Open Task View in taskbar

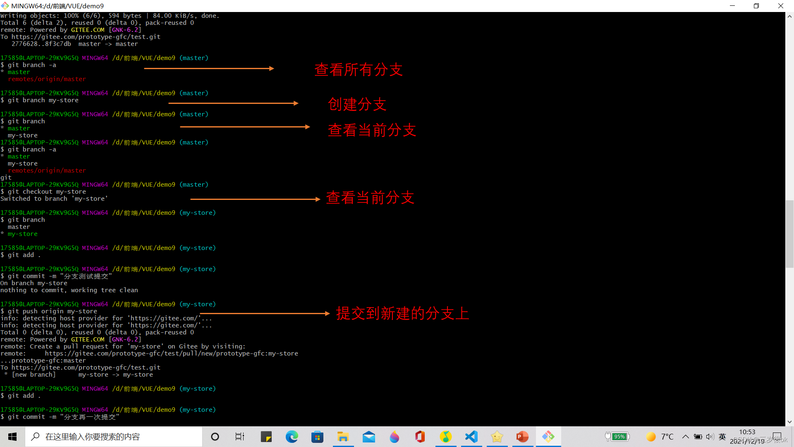240,437
